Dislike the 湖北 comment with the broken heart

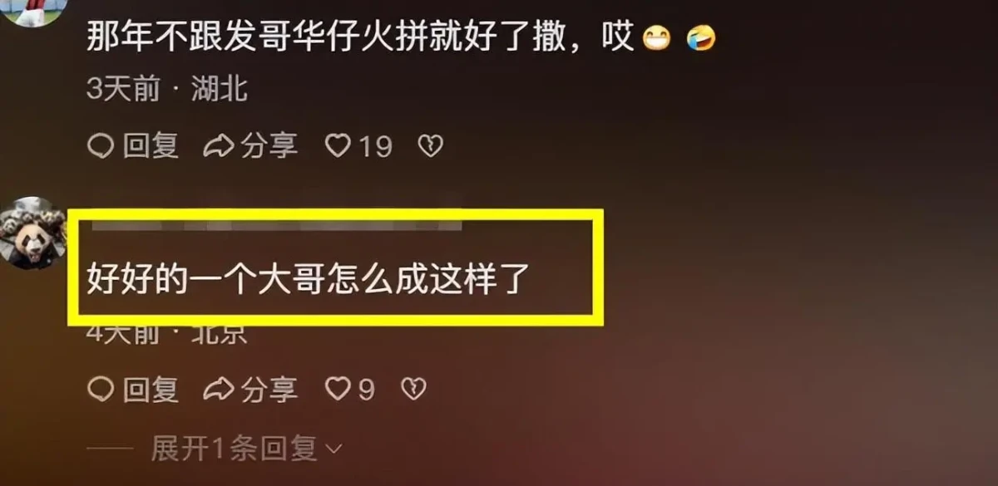point(430,147)
